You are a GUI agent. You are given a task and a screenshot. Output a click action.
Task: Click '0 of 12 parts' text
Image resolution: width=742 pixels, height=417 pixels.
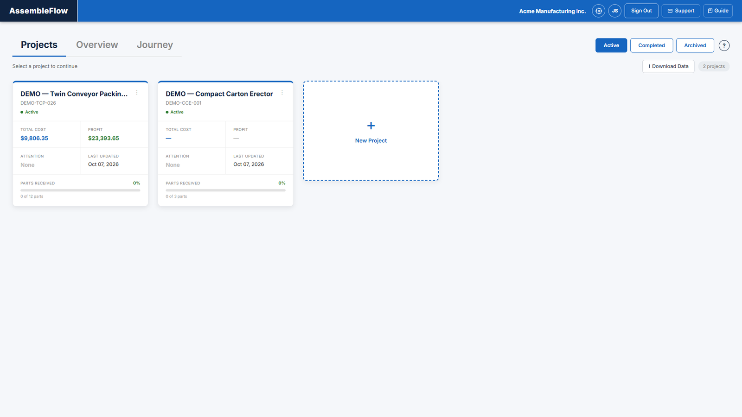(x=32, y=196)
